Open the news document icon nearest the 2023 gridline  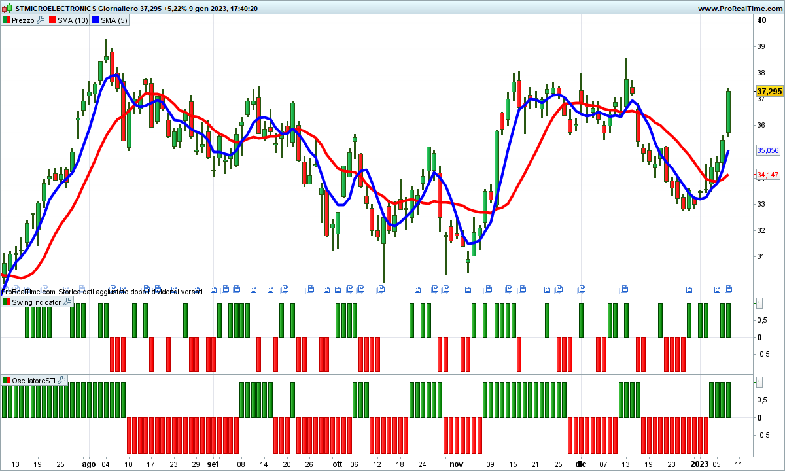688,288
